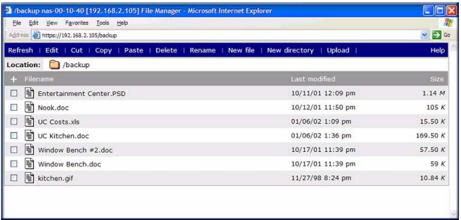Click the scrollbar down arrow

tap(453, 214)
